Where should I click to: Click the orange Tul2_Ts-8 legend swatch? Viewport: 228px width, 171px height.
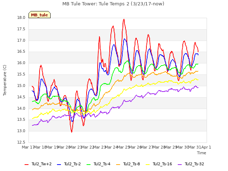[118, 164]
